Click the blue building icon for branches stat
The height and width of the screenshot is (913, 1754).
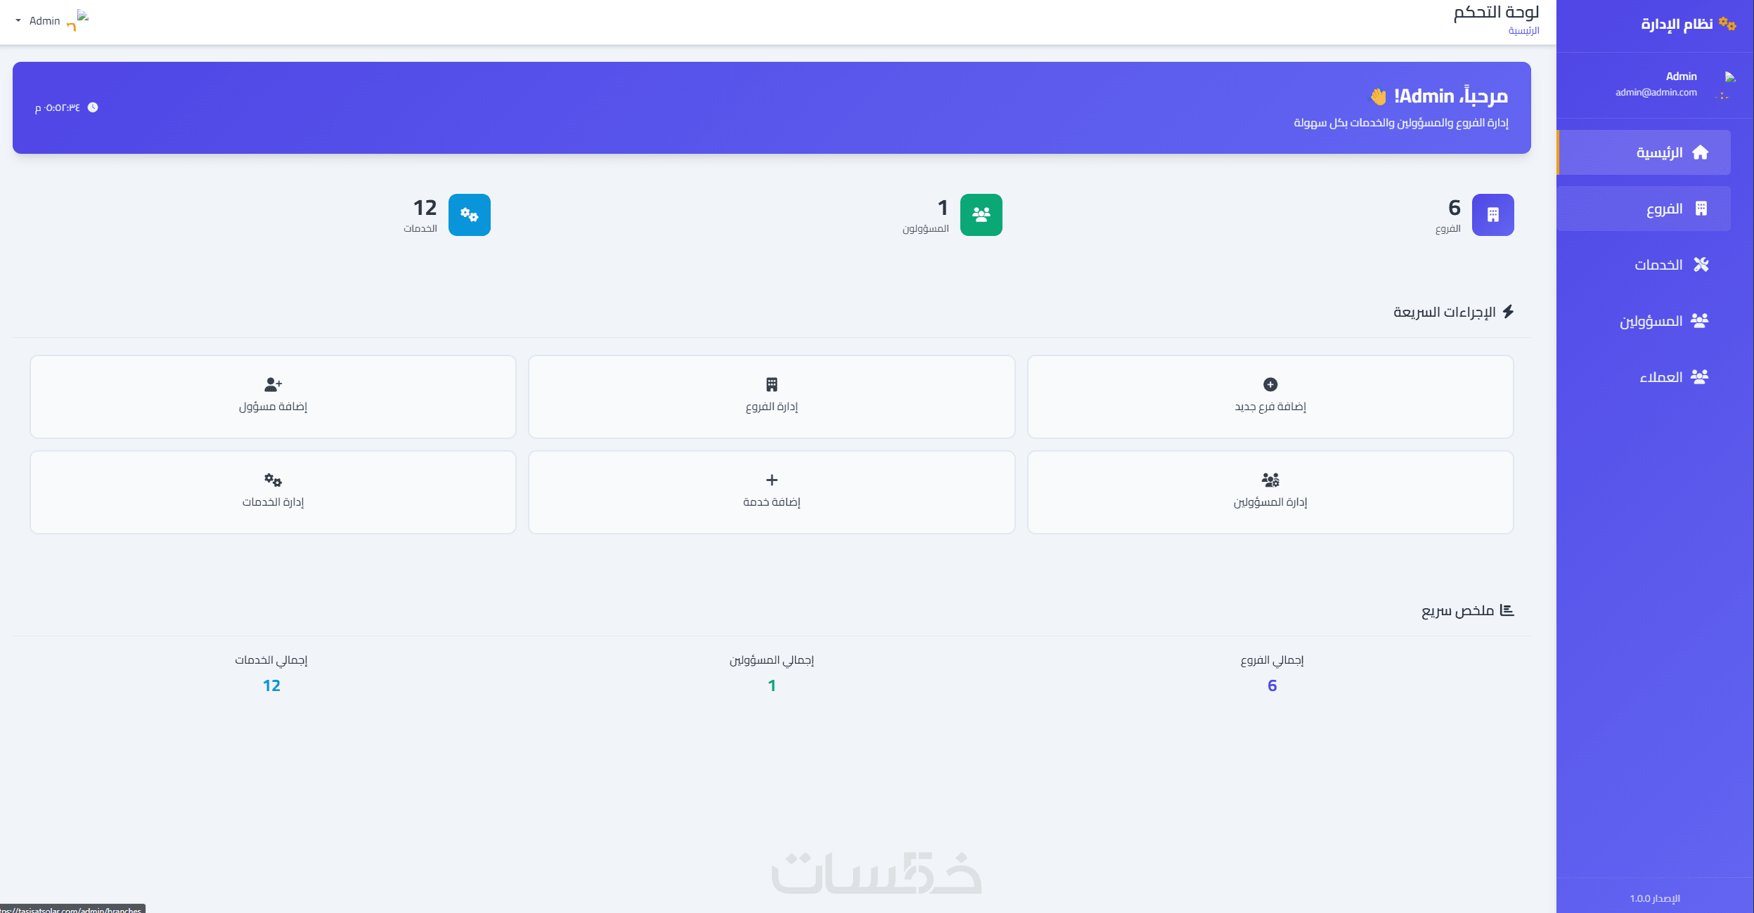pyautogui.click(x=1492, y=215)
